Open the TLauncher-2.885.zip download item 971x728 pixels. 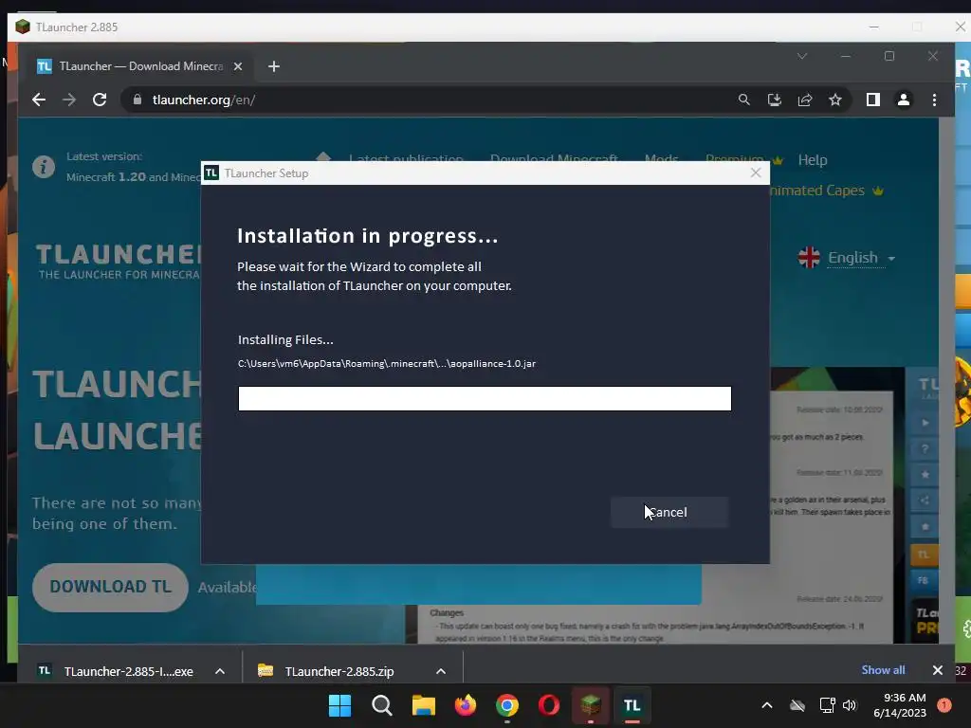tap(339, 671)
